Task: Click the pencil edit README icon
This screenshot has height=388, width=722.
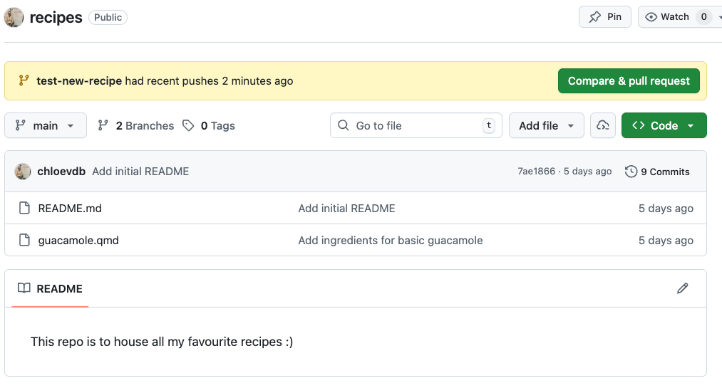Action: (x=683, y=288)
